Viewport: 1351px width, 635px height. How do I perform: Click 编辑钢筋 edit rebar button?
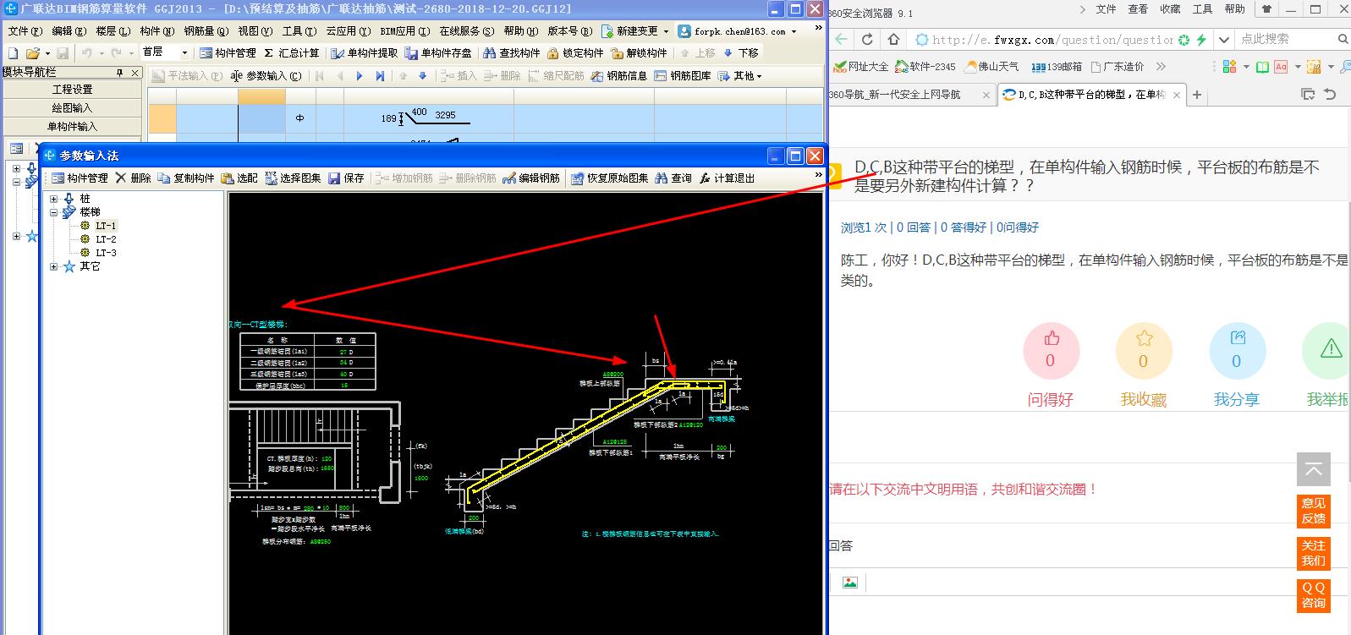(531, 178)
